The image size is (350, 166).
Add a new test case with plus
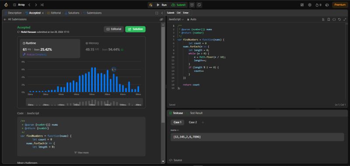tap(203, 122)
